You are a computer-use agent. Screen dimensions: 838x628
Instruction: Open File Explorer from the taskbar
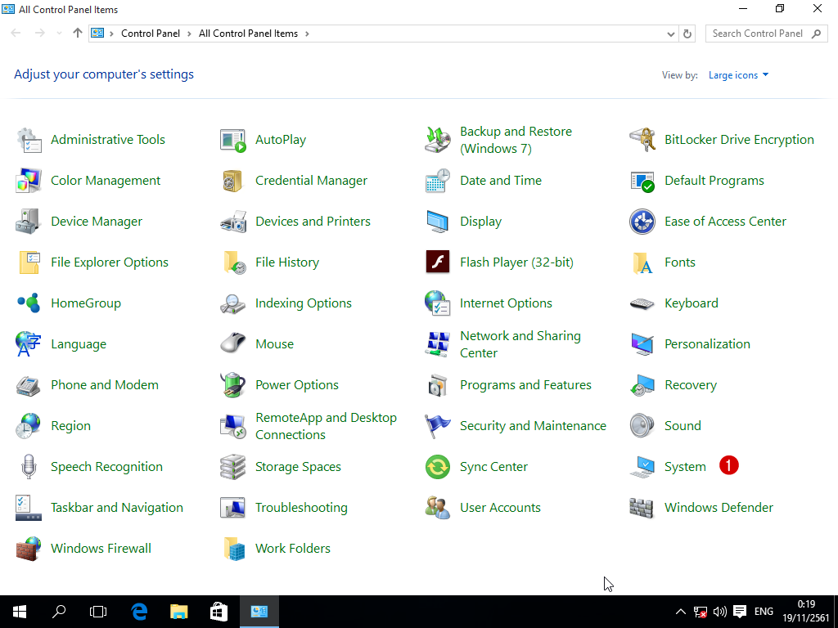coord(179,612)
